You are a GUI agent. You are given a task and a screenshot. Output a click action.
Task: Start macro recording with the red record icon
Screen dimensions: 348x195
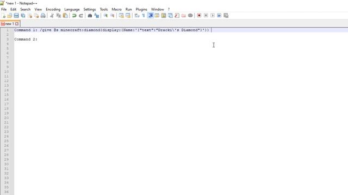click(x=199, y=16)
